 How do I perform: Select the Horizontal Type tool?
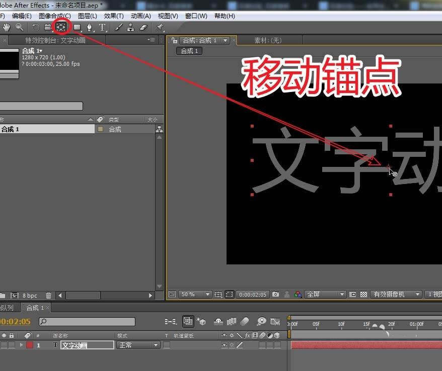coord(102,27)
